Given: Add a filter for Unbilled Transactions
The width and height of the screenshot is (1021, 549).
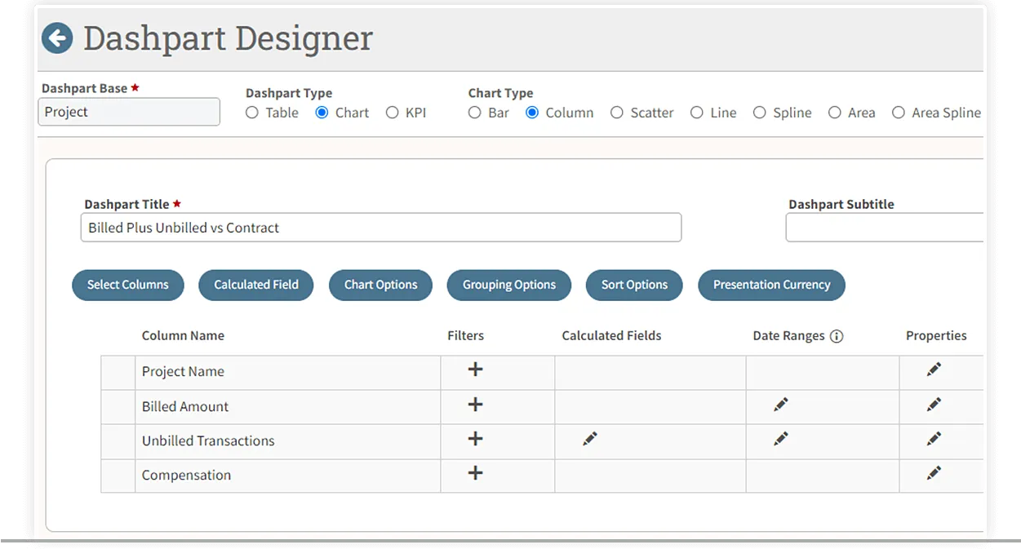Looking at the screenshot, I should click(475, 439).
